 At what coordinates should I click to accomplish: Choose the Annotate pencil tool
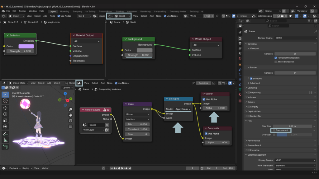tap(5, 134)
